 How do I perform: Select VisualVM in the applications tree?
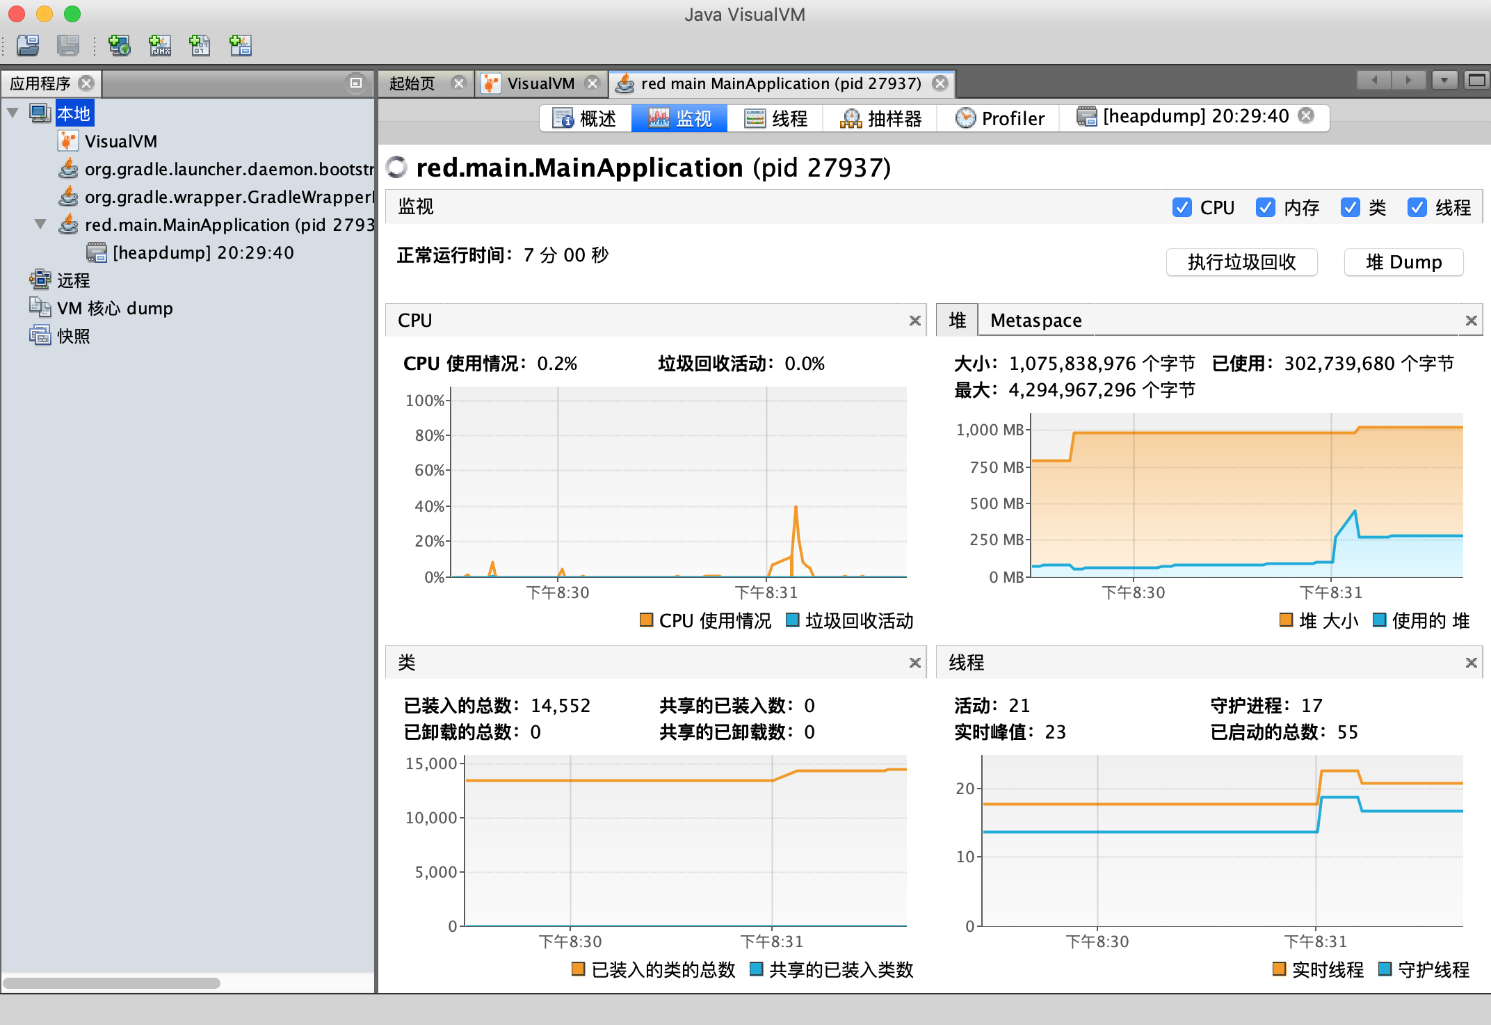[x=121, y=141]
